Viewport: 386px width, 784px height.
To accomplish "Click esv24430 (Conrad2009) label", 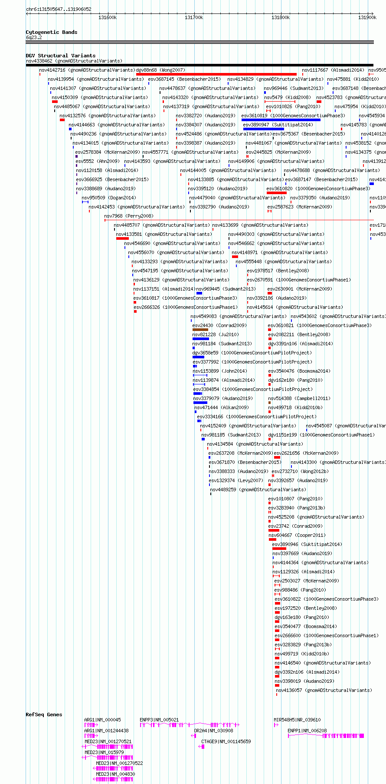I will (219, 325).
